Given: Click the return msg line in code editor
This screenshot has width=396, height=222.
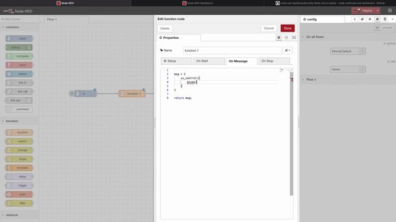Looking at the screenshot, I should pyautogui.click(x=183, y=98).
